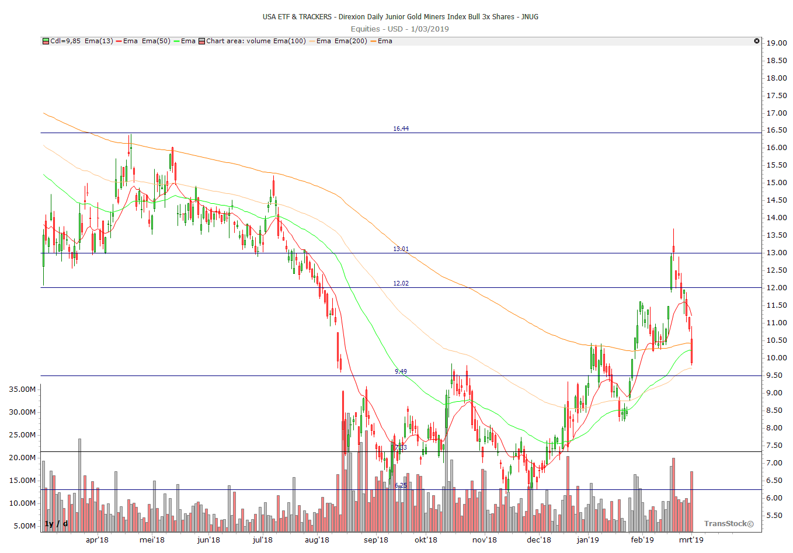This screenshot has width=793, height=553.
Task: Click the light orange Ema(100) line swatch
Action: [312, 41]
